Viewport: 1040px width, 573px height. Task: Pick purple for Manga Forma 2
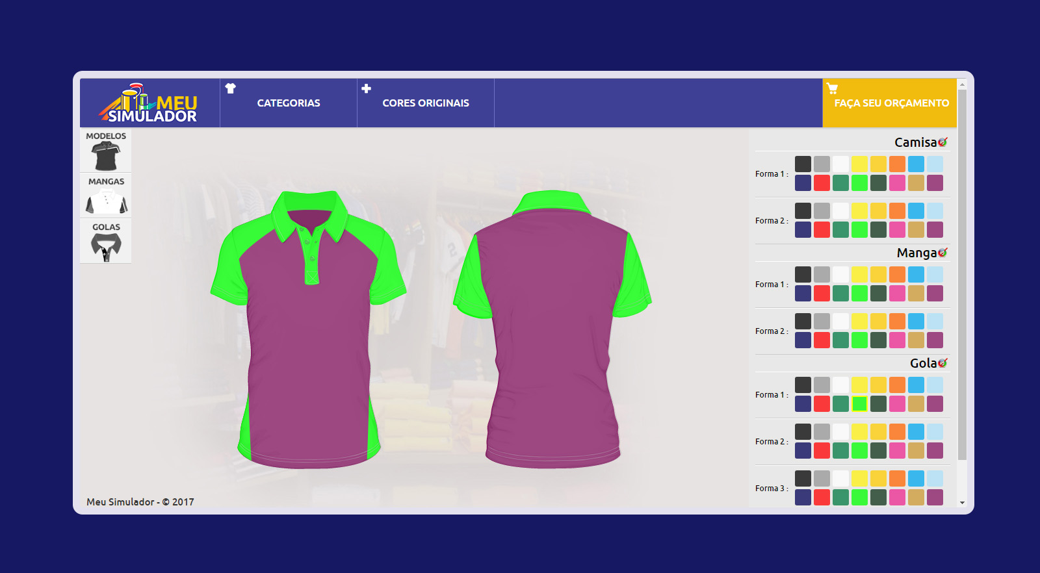click(x=935, y=340)
